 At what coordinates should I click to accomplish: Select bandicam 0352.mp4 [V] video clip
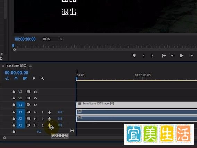pos(136,105)
